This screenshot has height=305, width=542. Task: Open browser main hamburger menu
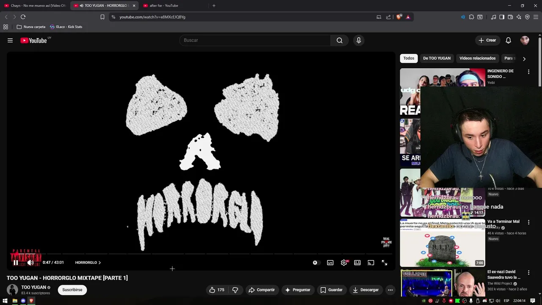[x=536, y=17]
